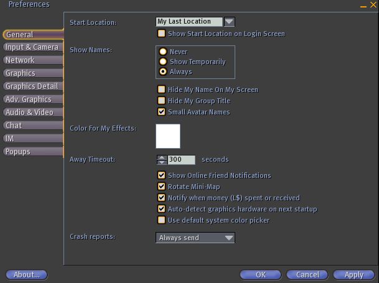This screenshot has width=379, height=283.
Task: Expand the Crash reports dropdown
Action: coord(228,238)
